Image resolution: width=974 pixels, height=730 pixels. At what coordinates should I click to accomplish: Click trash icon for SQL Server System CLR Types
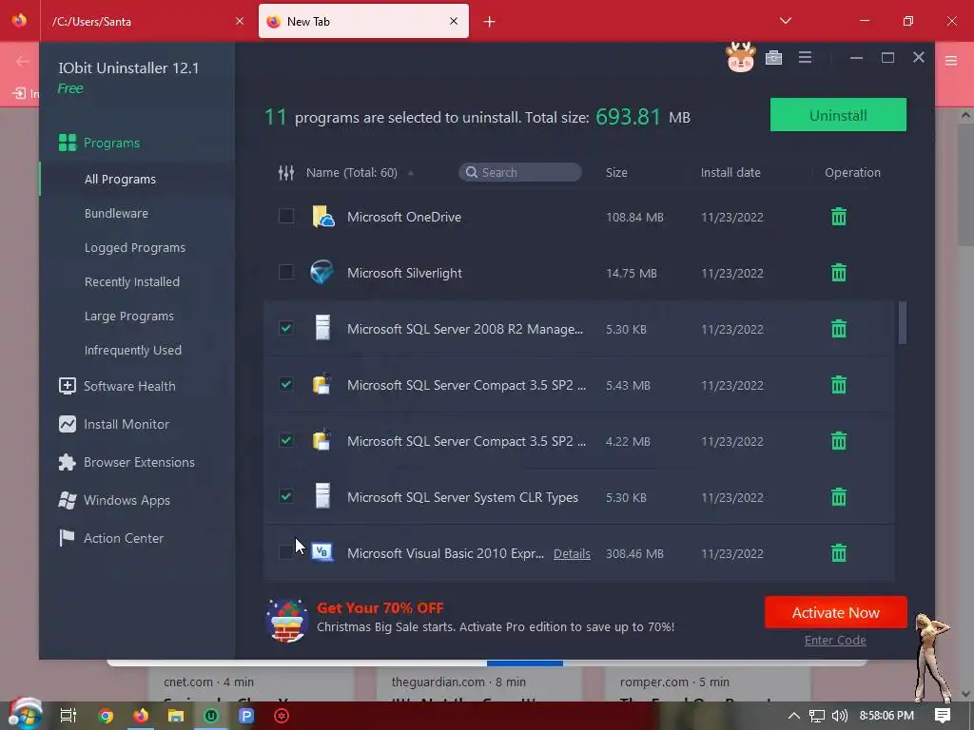pos(839,496)
